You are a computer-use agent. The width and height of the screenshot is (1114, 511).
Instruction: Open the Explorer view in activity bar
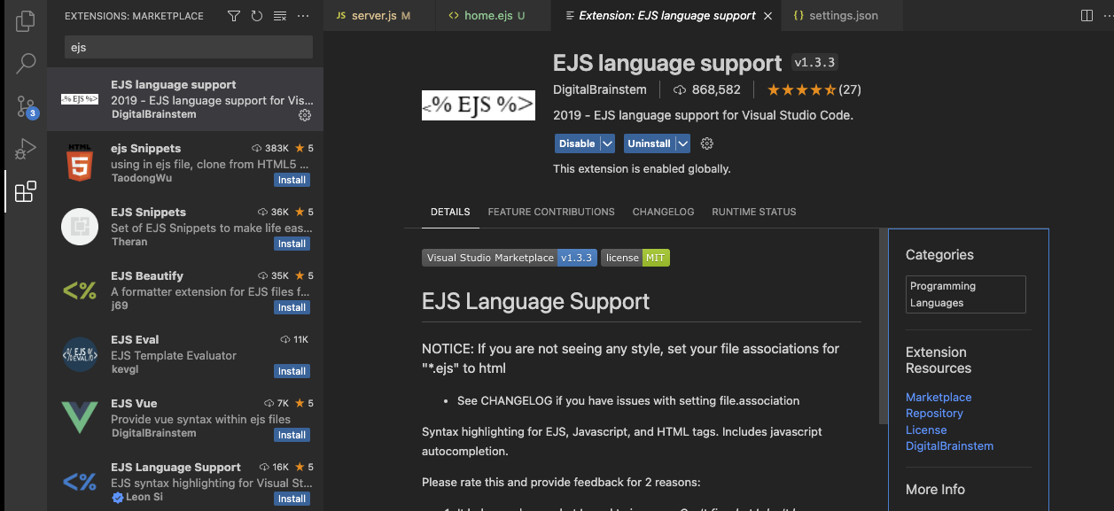point(26,20)
